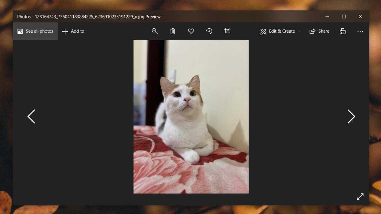Click the zoom magnifier icon

click(x=155, y=31)
